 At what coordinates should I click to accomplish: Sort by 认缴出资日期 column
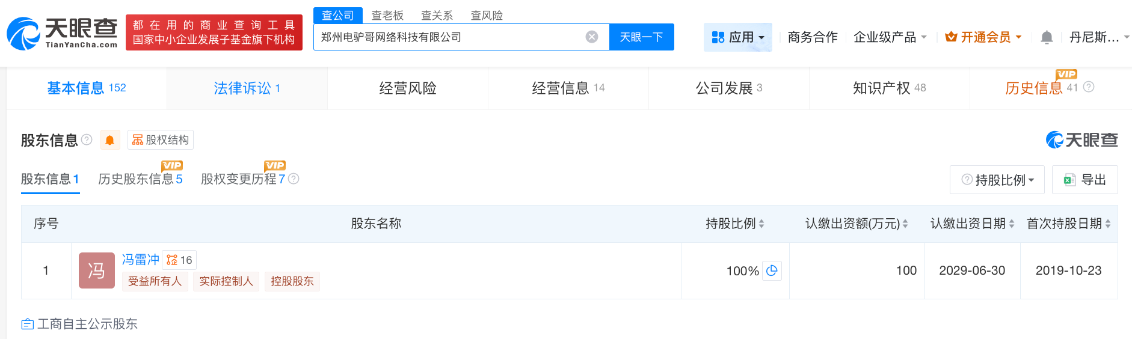(1012, 224)
